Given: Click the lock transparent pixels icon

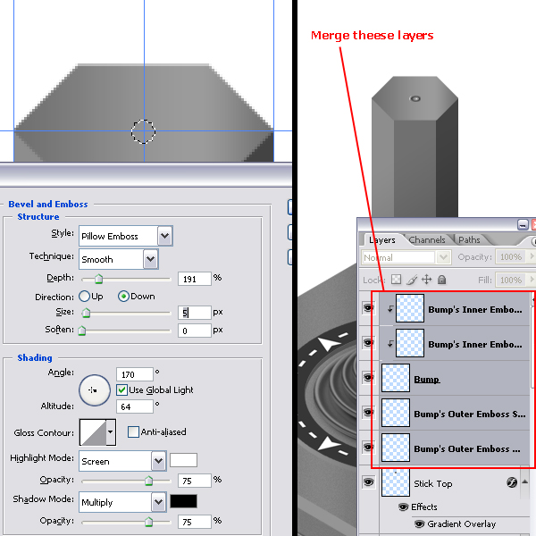Looking at the screenshot, I should pyautogui.click(x=397, y=281).
